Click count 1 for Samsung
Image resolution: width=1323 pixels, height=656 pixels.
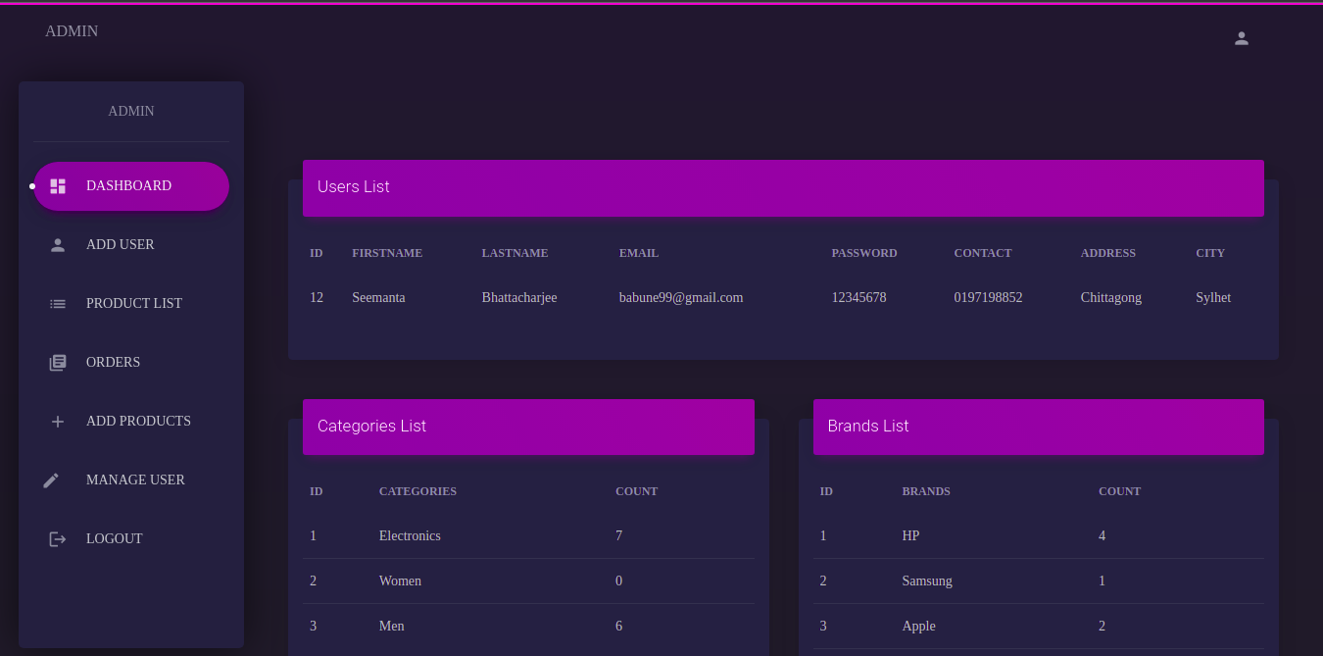1102,581
